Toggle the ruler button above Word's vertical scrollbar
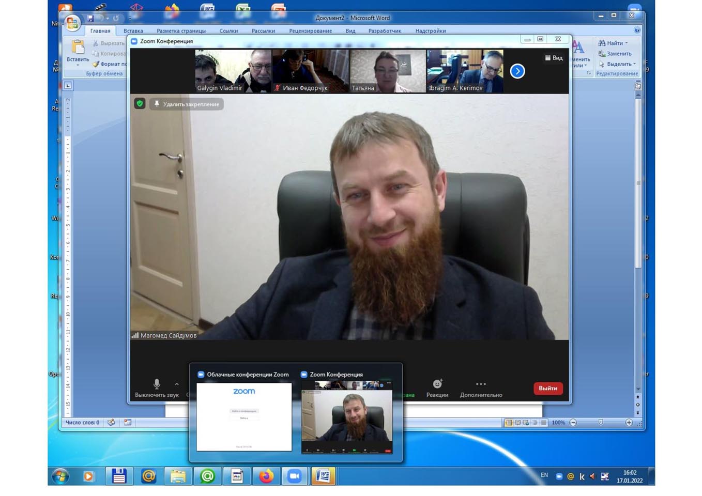702x496 pixels. tap(638, 86)
